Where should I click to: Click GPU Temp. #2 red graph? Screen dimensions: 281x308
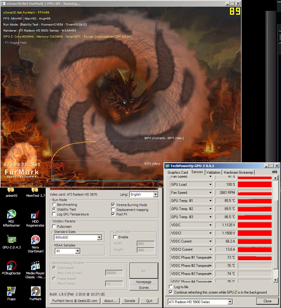click(255, 209)
